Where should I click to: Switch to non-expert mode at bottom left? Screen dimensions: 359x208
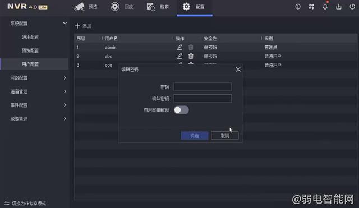[25, 203]
